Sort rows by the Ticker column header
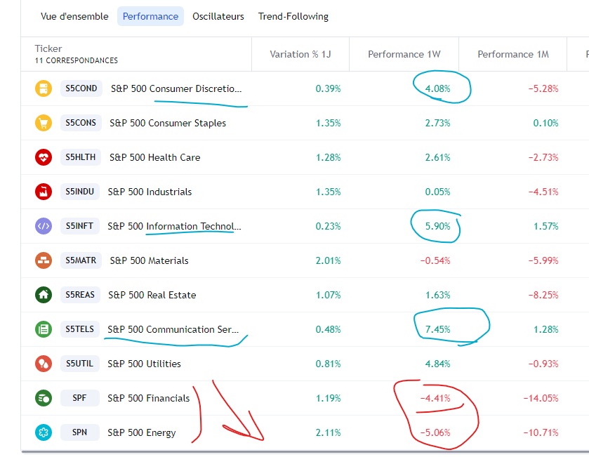589x457 pixels. 48,48
